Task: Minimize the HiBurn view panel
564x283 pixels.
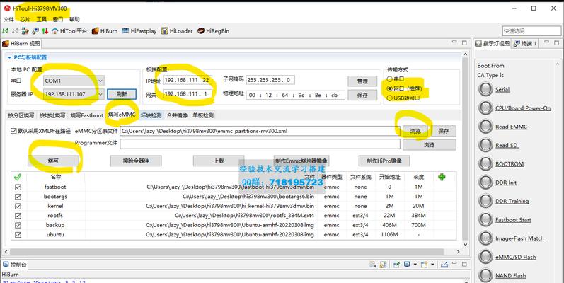Action: (454, 43)
